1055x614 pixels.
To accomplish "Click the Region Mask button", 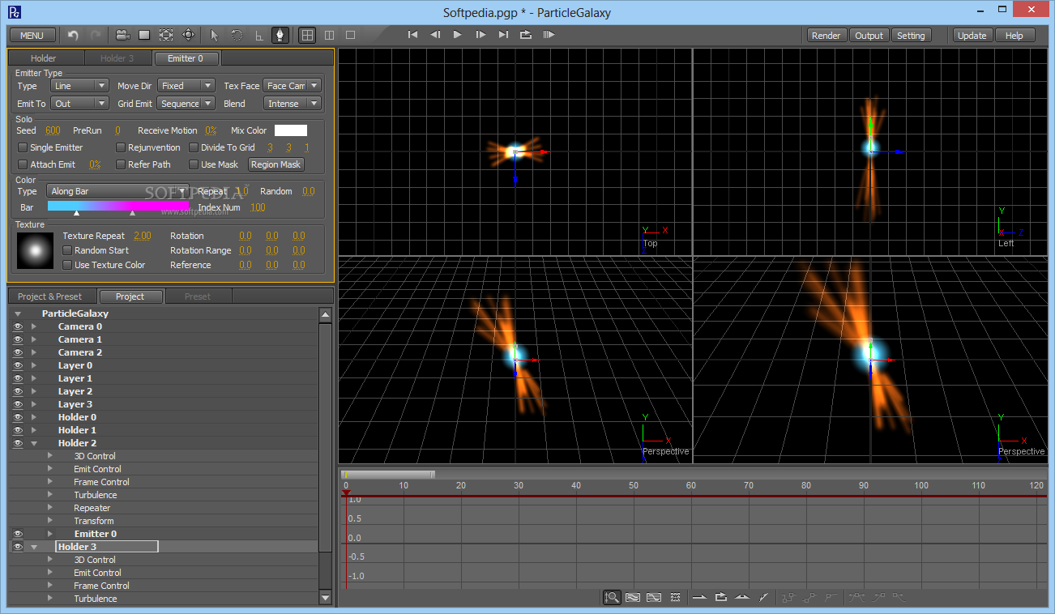I will tap(275, 164).
